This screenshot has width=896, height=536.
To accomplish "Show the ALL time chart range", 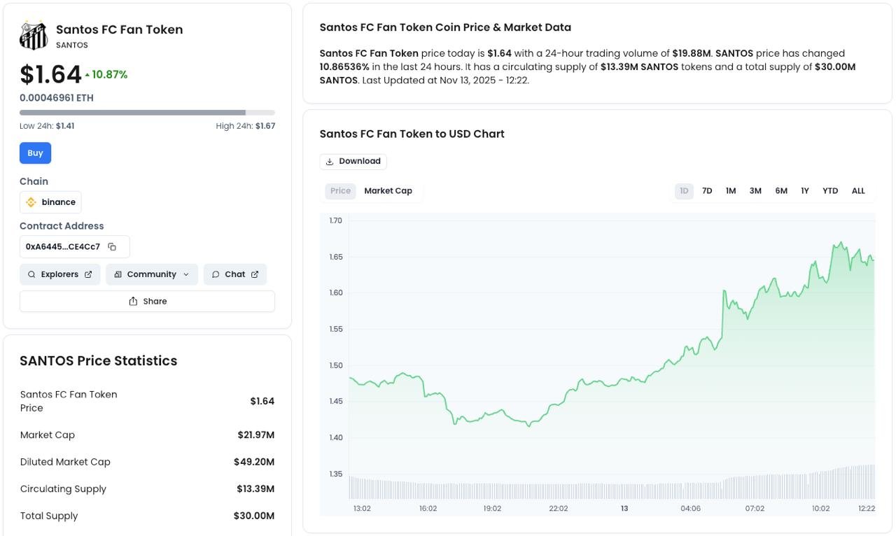I will (x=858, y=191).
